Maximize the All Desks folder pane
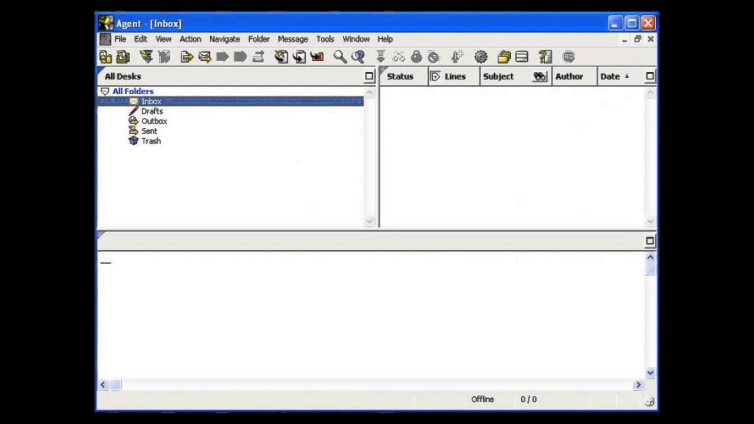The width and height of the screenshot is (754, 424). point(369,76)
